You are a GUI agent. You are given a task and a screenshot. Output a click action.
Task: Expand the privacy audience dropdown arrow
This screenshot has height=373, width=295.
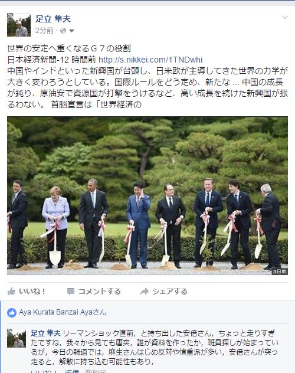(71, 31)
